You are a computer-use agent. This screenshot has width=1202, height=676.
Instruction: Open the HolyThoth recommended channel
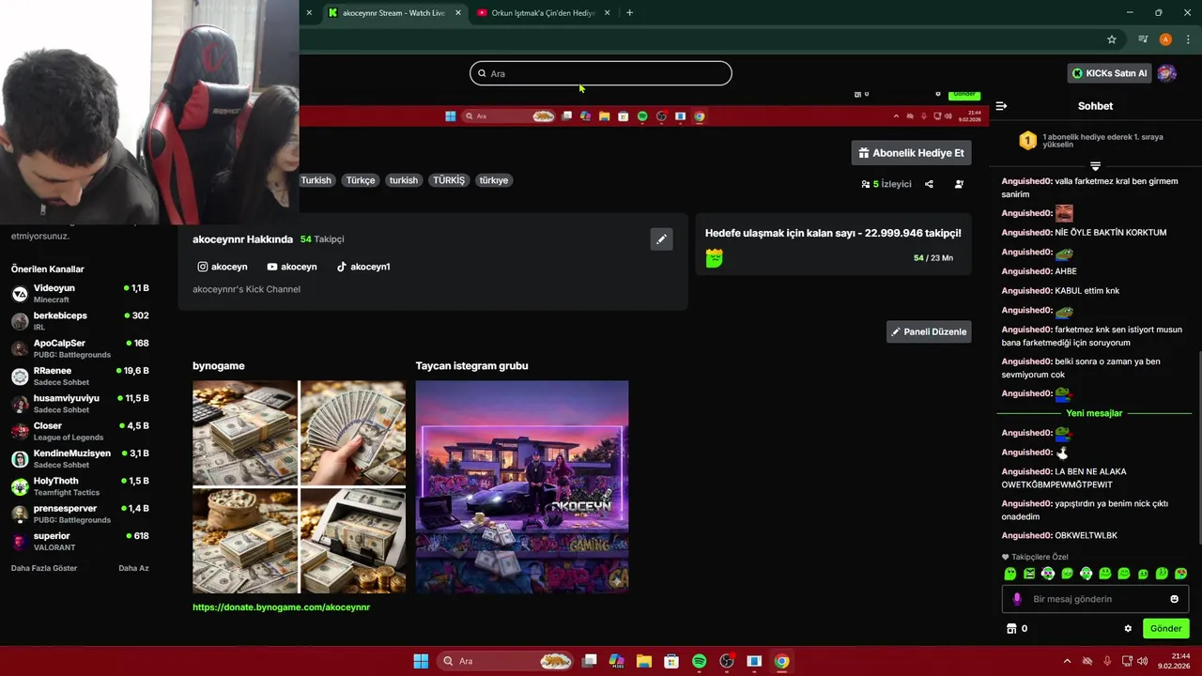click(x=80, y=486)
